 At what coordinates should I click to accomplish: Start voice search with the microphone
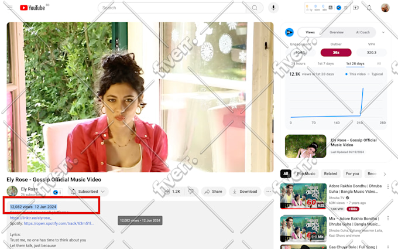(x=273, y=8)
